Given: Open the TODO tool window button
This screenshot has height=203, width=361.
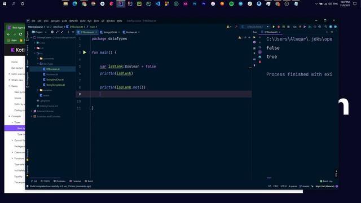Looking at the screenshot, I should click(45, 182).
